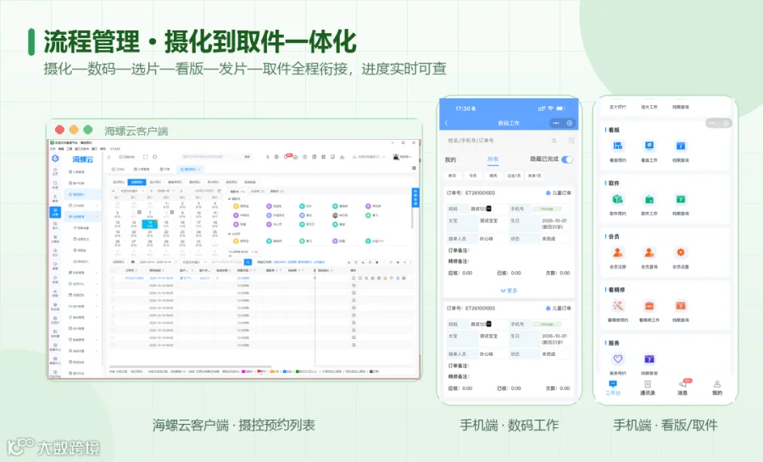The image size is (763, 462).
Task: Tick the first order row checkbox
Action: [113, 278]
